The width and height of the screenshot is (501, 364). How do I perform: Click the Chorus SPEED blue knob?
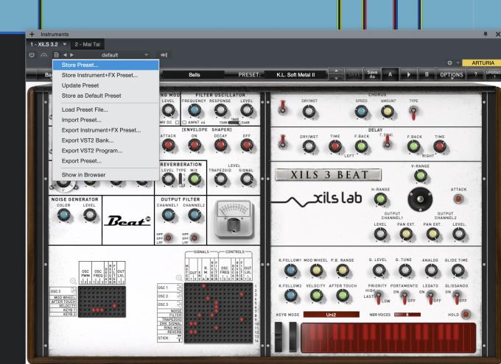click(x=361, y=112)
